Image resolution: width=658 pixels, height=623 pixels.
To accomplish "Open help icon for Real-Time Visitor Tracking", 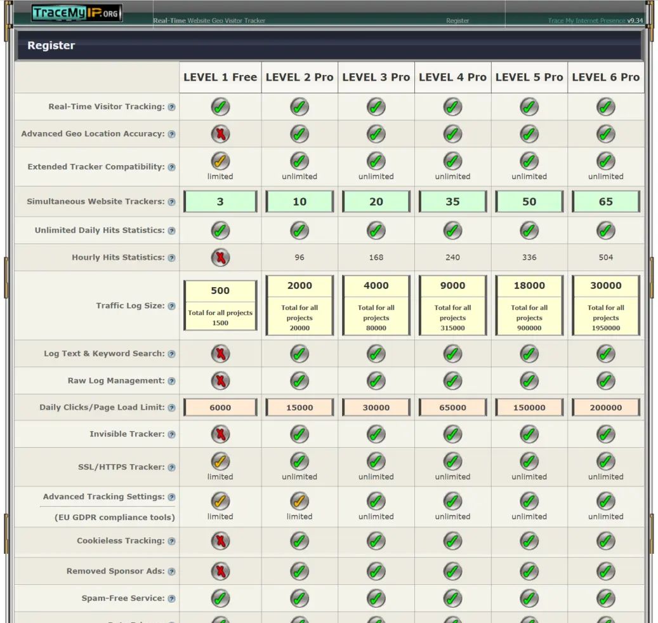I will click(171, 107).
